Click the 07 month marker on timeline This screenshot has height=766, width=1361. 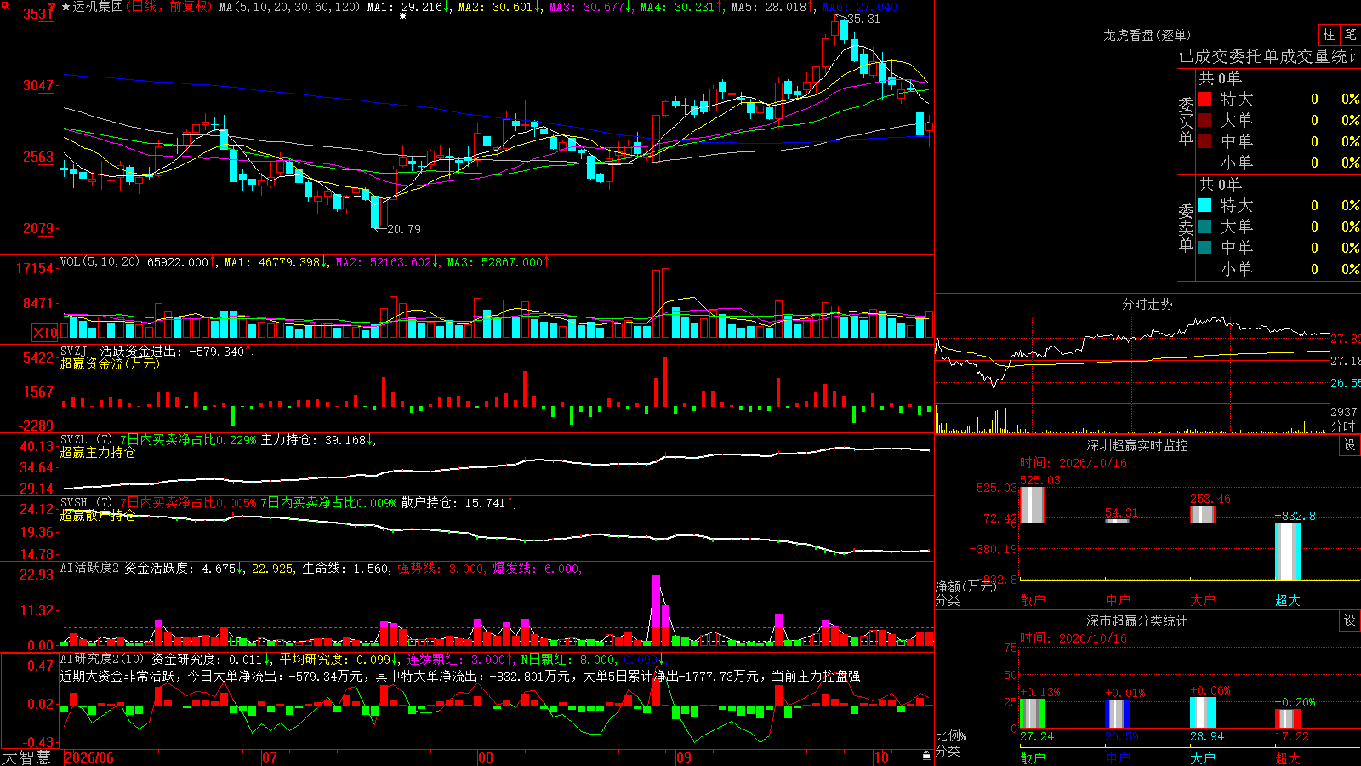click(x=270, y=757)
